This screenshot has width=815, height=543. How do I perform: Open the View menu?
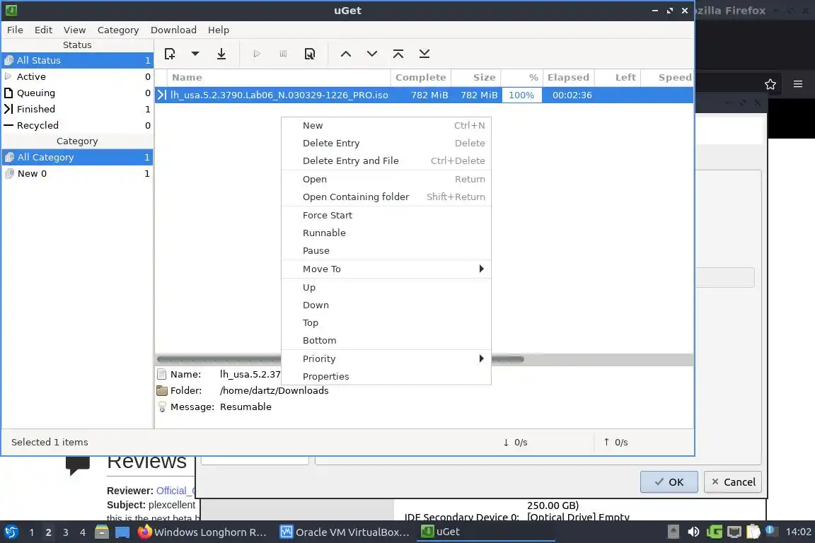tap(75, 30)
